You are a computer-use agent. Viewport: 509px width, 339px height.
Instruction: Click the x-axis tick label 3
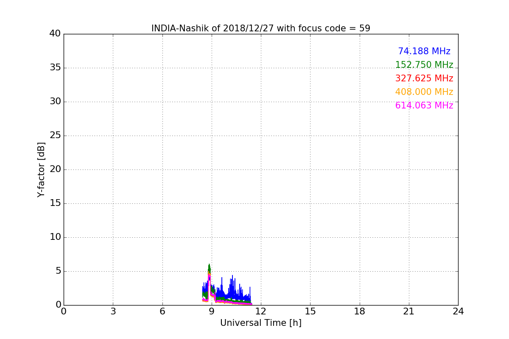point(113,311)
